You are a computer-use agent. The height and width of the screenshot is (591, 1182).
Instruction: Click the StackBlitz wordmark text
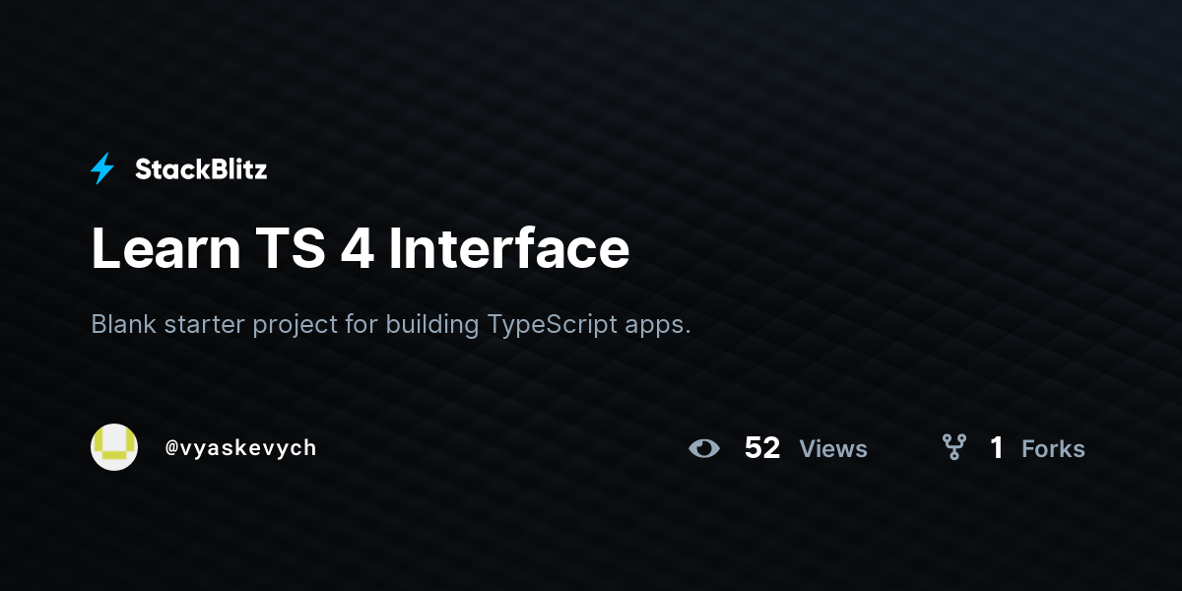tap(201, 169)
